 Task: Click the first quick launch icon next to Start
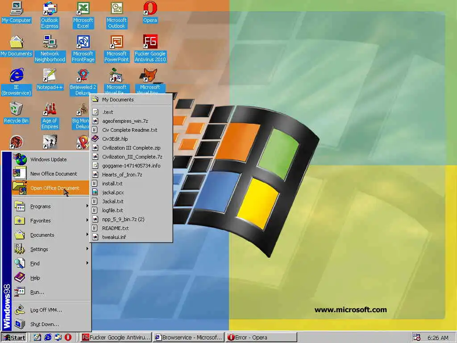tap(37, 338)
